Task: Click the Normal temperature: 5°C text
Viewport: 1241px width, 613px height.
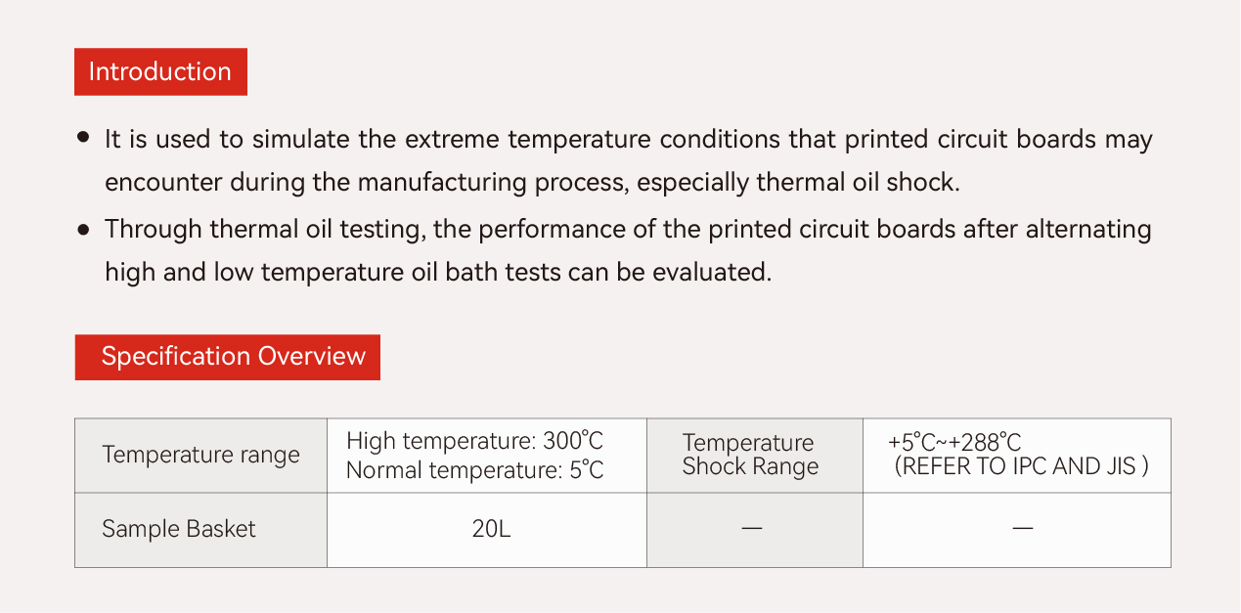Action: point(475,470)
